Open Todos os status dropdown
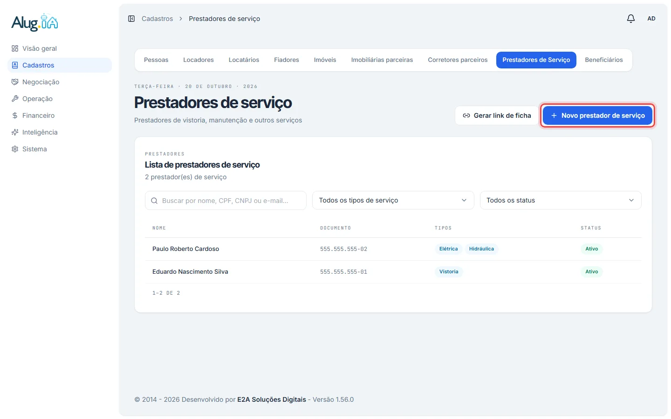 pyautogui.click(x=561, y=200)
